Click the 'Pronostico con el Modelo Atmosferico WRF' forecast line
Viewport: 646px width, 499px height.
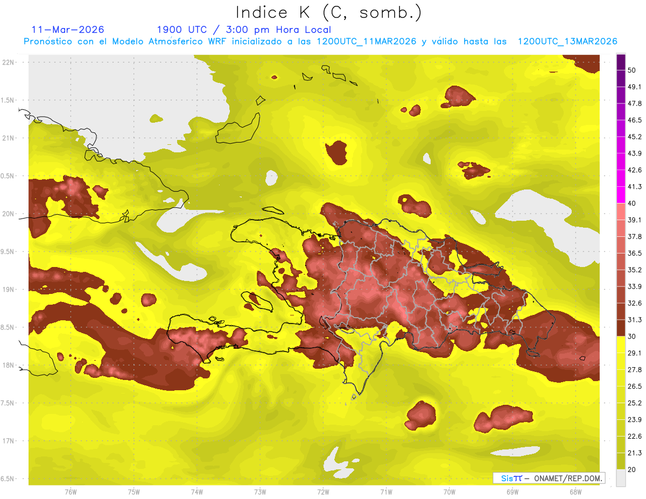(x=320, y=41)
